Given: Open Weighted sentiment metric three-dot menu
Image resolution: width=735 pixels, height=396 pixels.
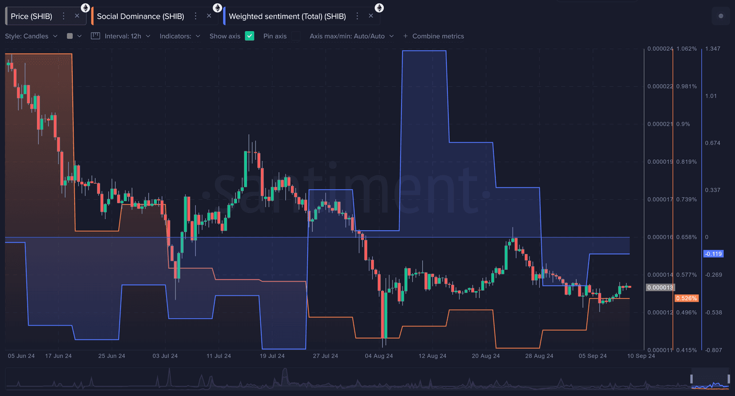Looking at the screenshot, I should pyautogui.click(x=357, y=16).
